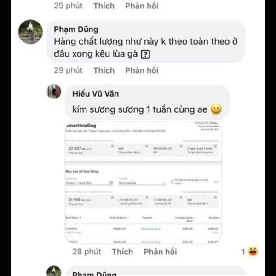Reply to Hiếu Vũ Văn via Phản hồi
The image size is (276, 276).
coord(160,252)
